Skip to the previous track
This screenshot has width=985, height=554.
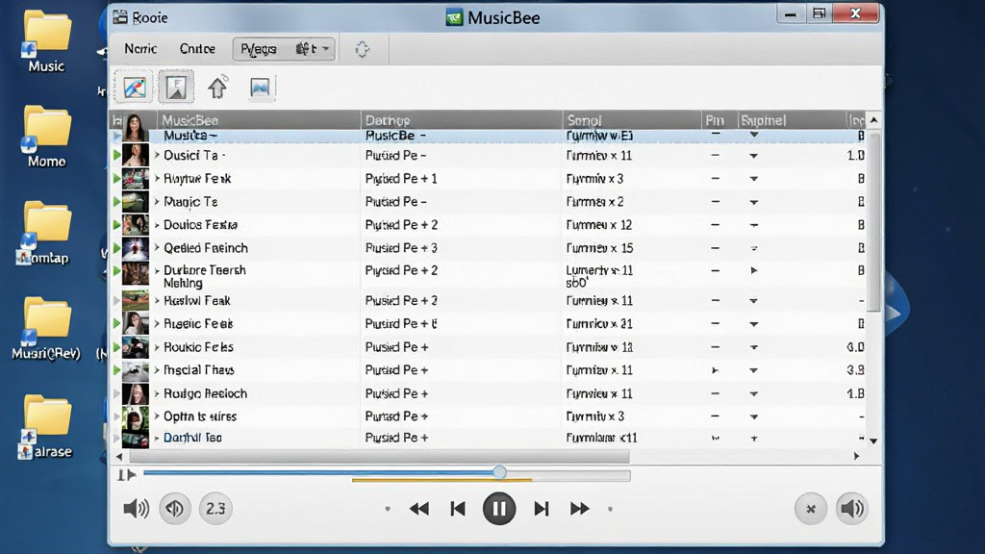(458, 508)
